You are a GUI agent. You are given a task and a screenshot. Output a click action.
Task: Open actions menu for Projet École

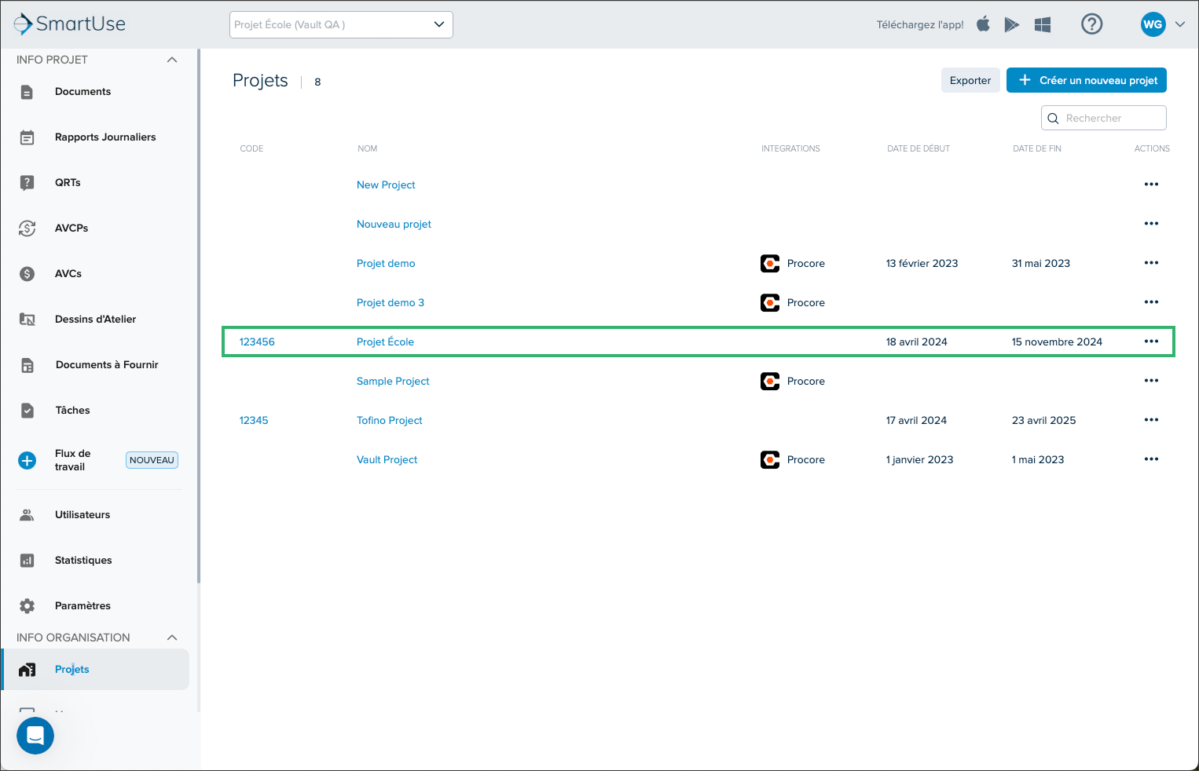tap(1151, 342)
